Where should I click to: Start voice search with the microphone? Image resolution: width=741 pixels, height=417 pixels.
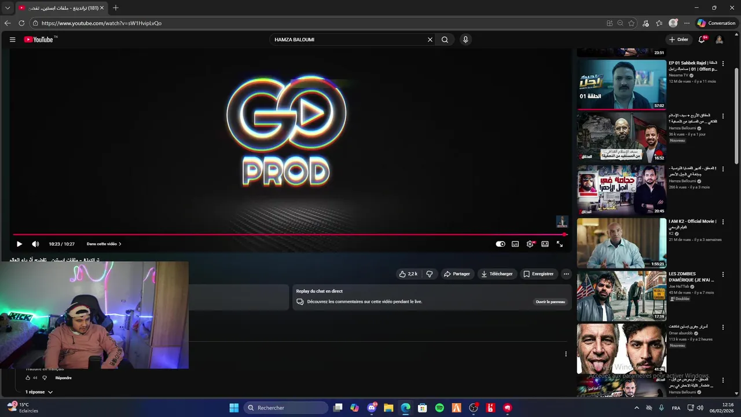(x=465, y=39)
